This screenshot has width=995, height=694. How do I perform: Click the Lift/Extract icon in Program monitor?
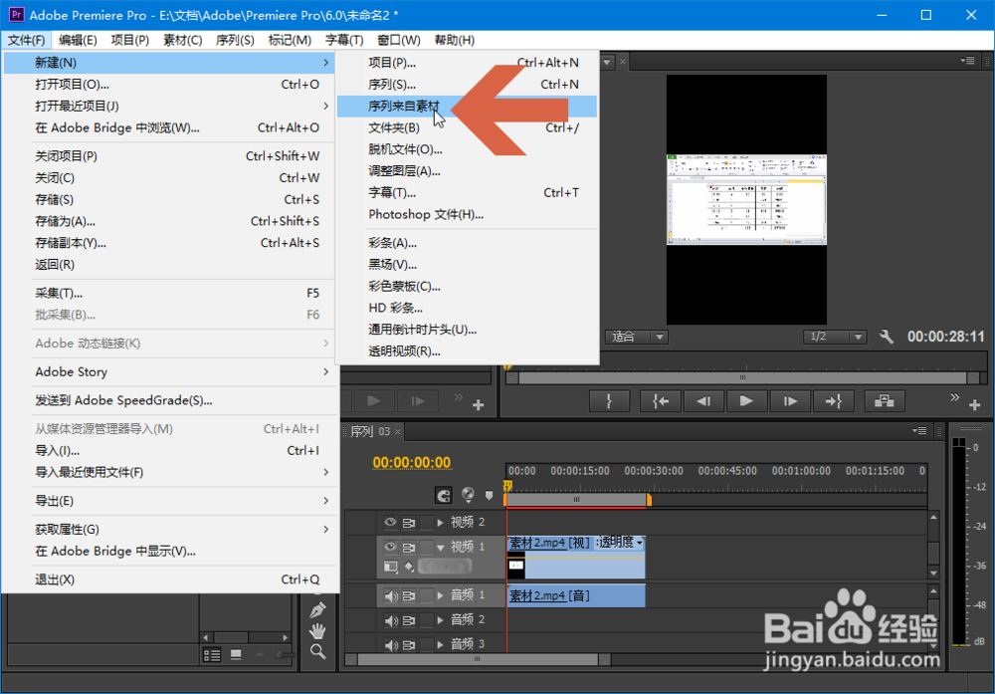[884, 401]
